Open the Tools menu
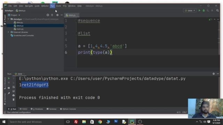 58,6
